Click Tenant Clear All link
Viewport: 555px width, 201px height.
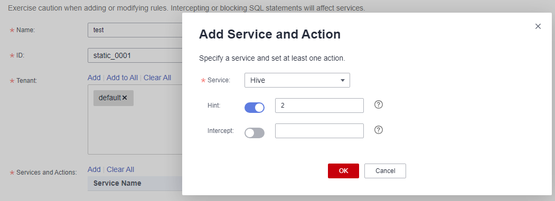157,78
